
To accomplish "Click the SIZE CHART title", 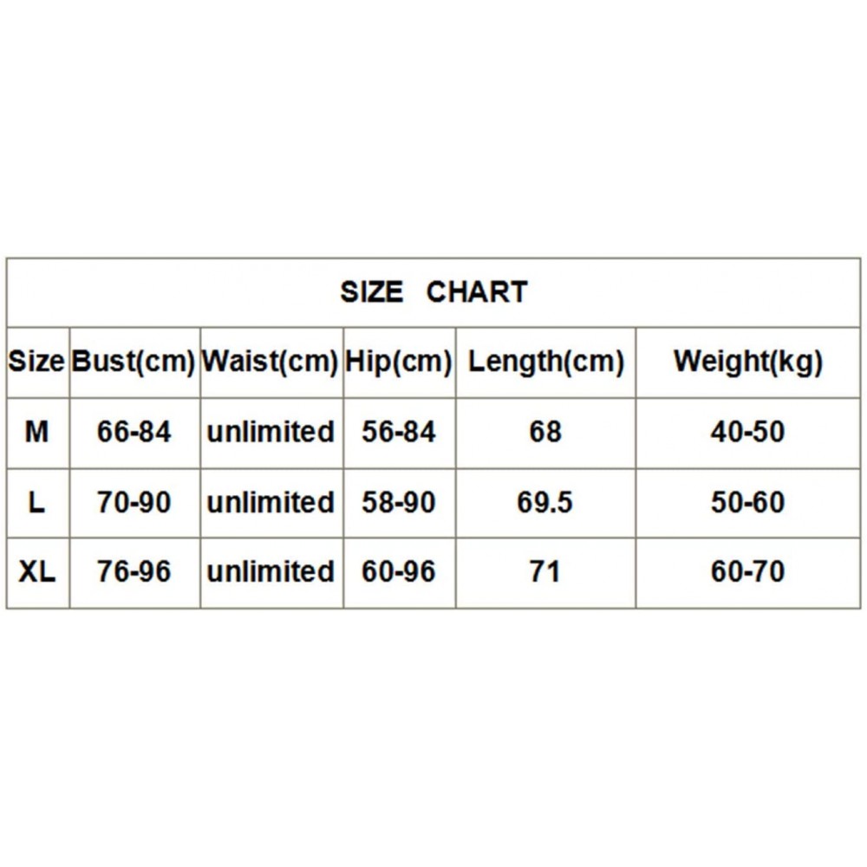I will pos(433,292).
